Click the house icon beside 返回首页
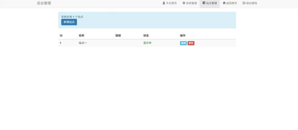Image resolution: width=298 pixels, height=130 pixels. (x=224, y=3)
